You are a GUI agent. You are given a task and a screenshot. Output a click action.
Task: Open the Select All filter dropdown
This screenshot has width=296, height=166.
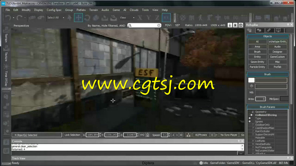coord(63,18)
